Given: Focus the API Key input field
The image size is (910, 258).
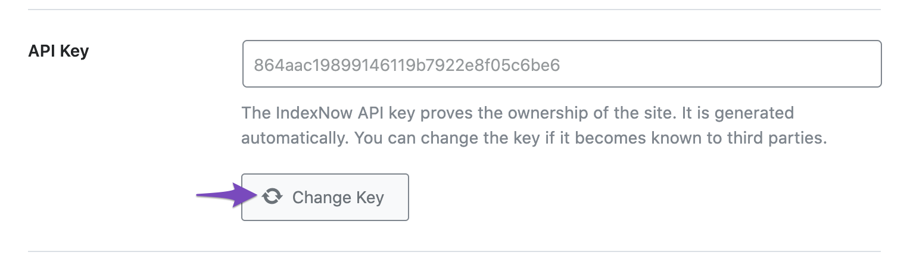Looking at the screenshot, I should pos(562,64).
